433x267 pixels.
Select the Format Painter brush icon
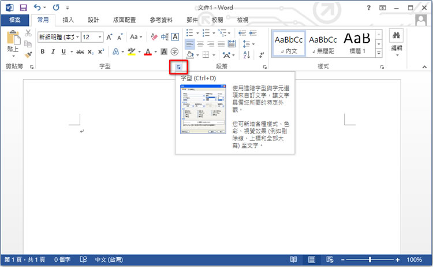pyautogui.click(x=28, y=55)
